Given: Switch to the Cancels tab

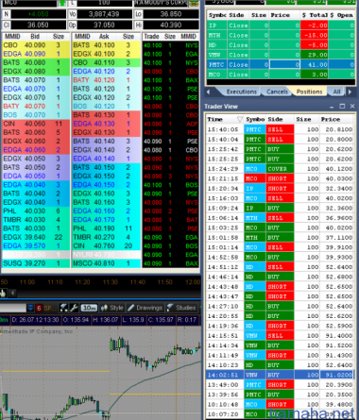Looking at the screenshot, I should (277, 92).
